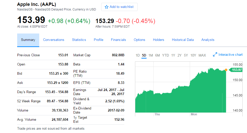The height and width of the screenshot is (133, 247).
Task: Click the Market Cap value 802.88B
Action: pos(118,55)
